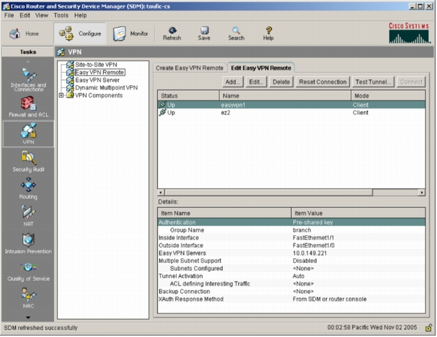Select Multiple Subnet Support row
The width and height of the screenshot is (437, 337).
[291, 261]
